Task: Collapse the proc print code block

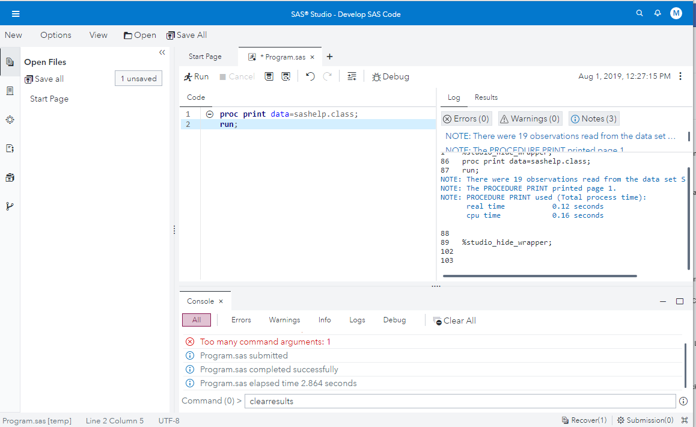Action: coord(210,114)
